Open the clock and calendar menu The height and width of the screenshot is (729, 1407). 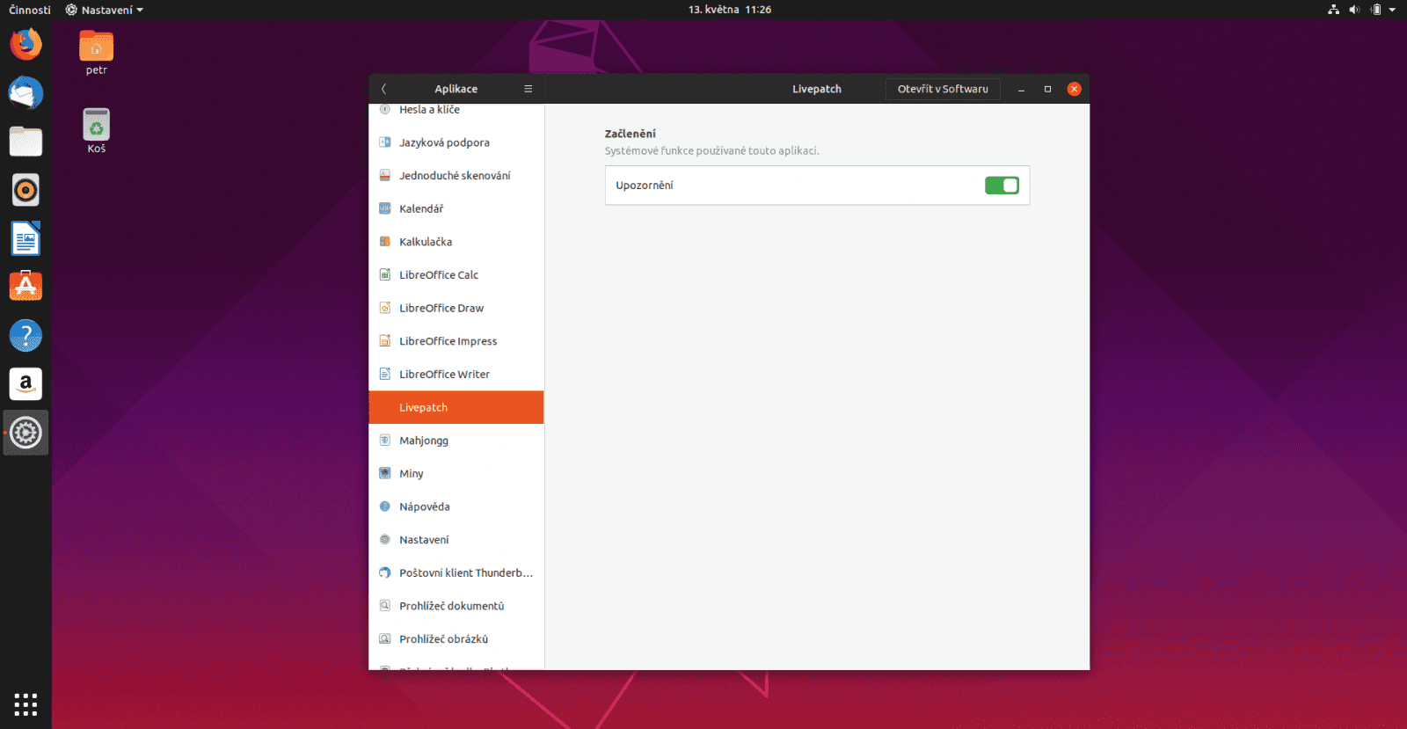729,10
